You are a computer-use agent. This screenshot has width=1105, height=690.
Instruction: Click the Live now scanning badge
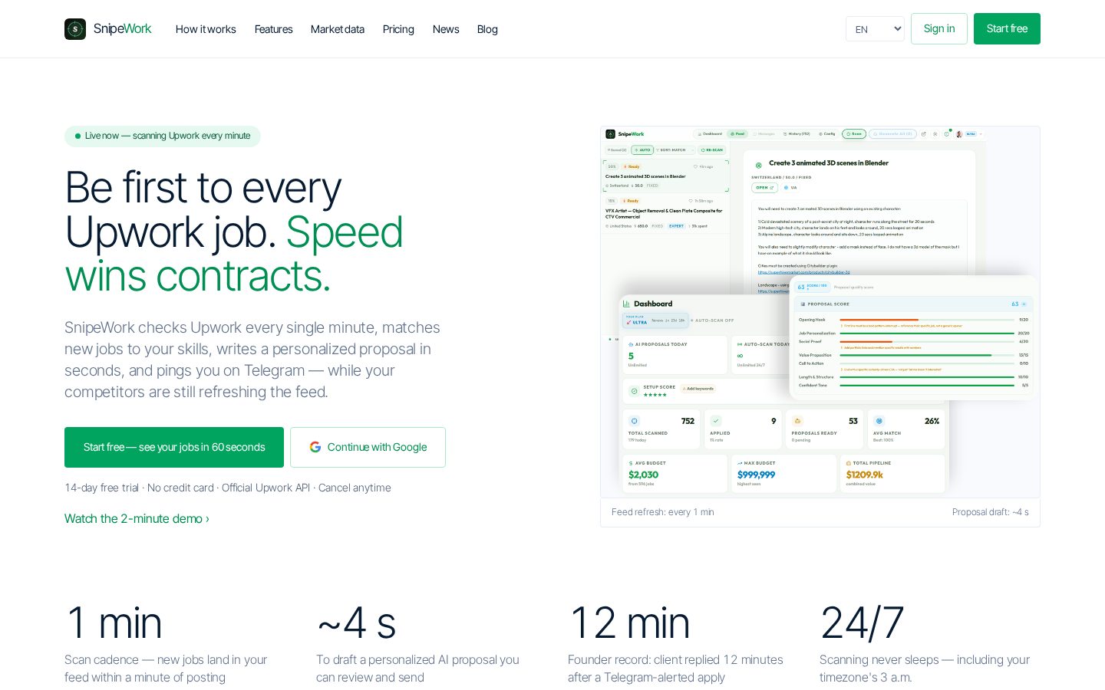(x=163, y=136)
